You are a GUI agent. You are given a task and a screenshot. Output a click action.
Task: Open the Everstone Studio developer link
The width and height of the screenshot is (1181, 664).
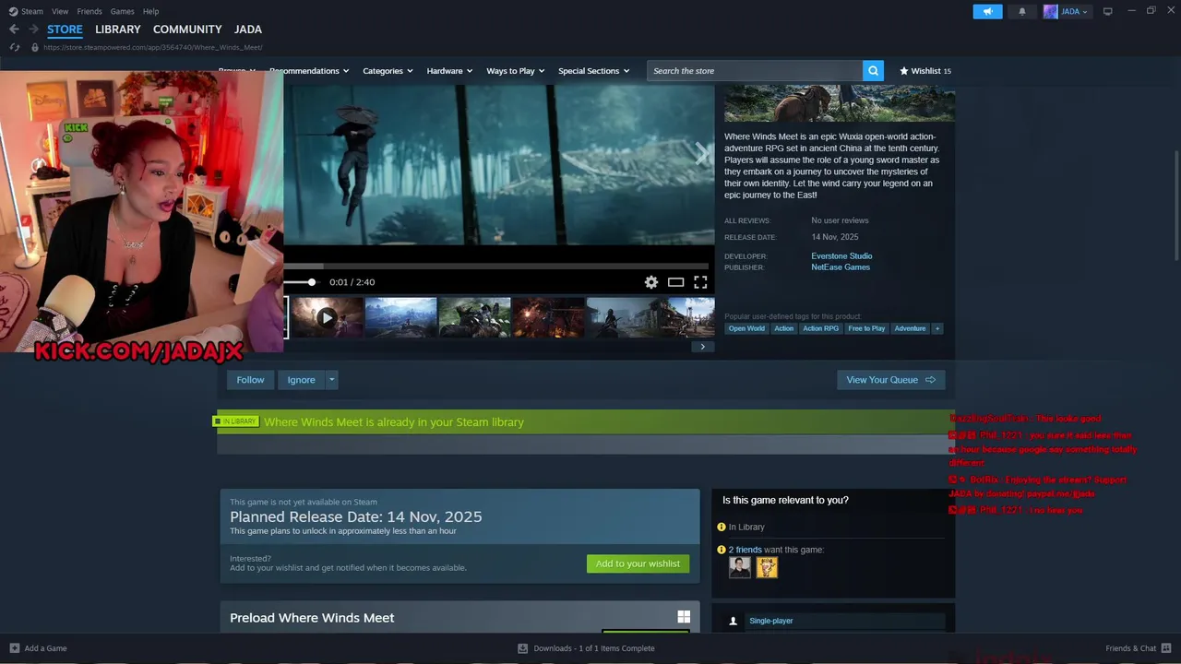(841, 256)
